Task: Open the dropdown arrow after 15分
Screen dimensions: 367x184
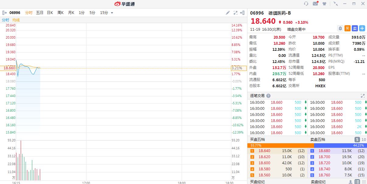Action: pos(112,13)
